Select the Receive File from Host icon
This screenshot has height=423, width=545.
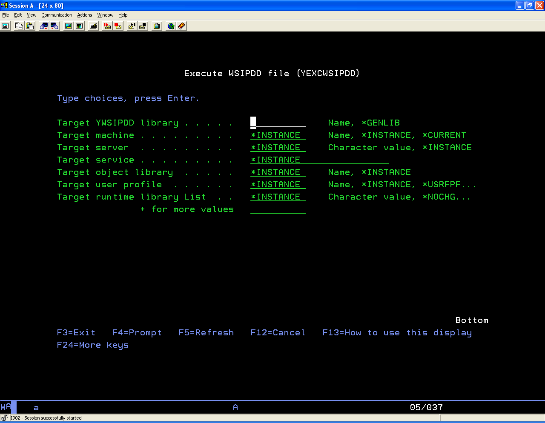click(x=55, y=26)
